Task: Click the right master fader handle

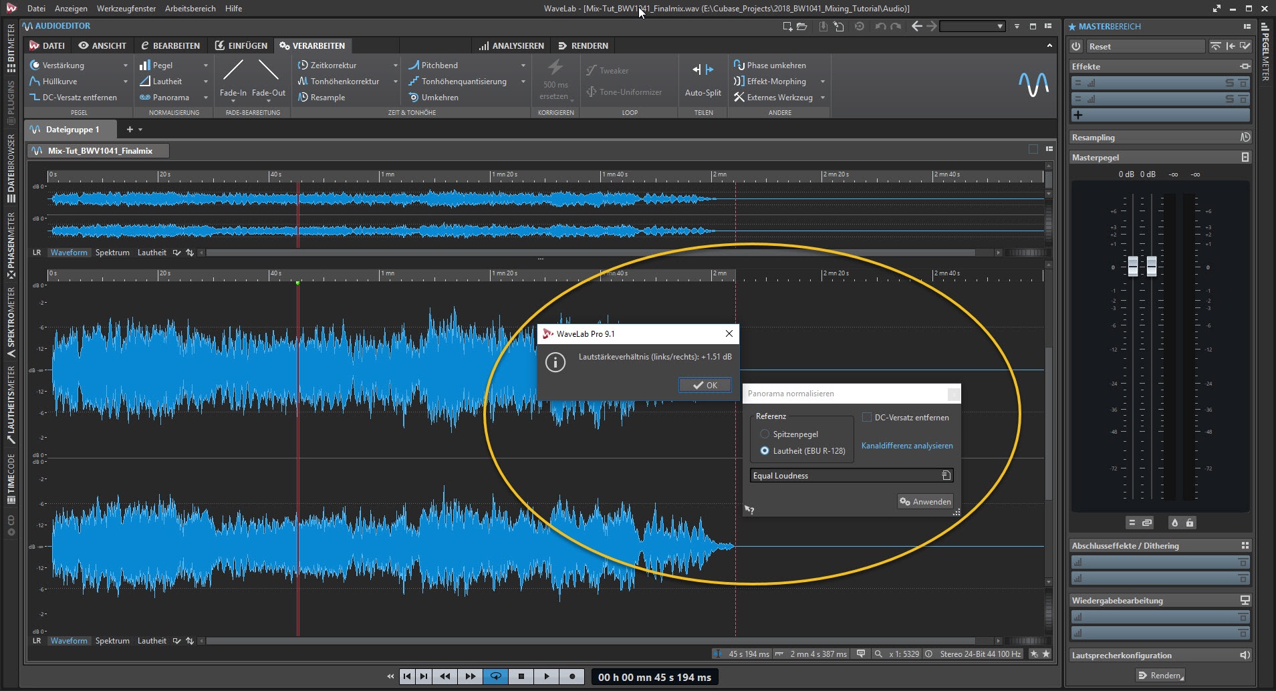Action: [x=1152, y=266]
